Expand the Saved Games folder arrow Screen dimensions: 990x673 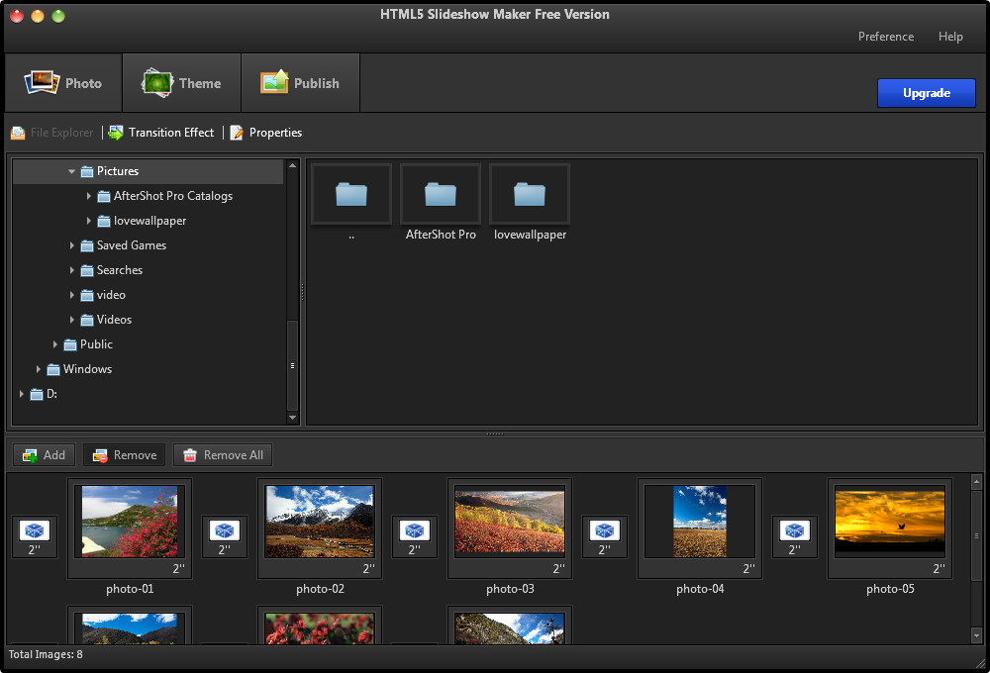pyautogui.click(x=71, y=245)
